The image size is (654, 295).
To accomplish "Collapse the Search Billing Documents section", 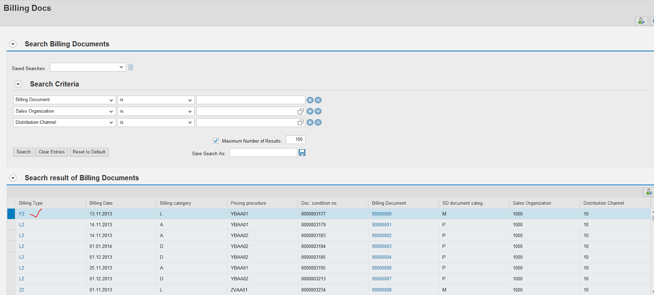I will coord(13,44).
